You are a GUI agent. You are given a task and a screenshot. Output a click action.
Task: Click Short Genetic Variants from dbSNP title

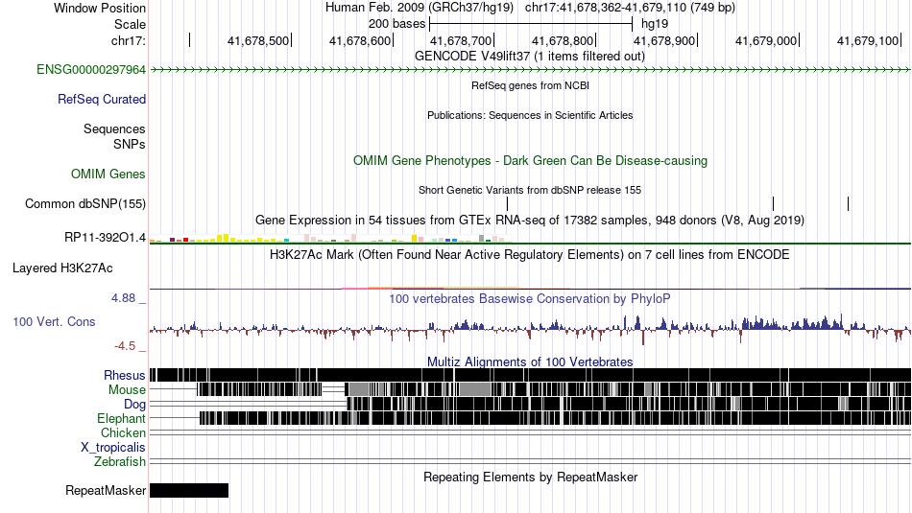530,190
